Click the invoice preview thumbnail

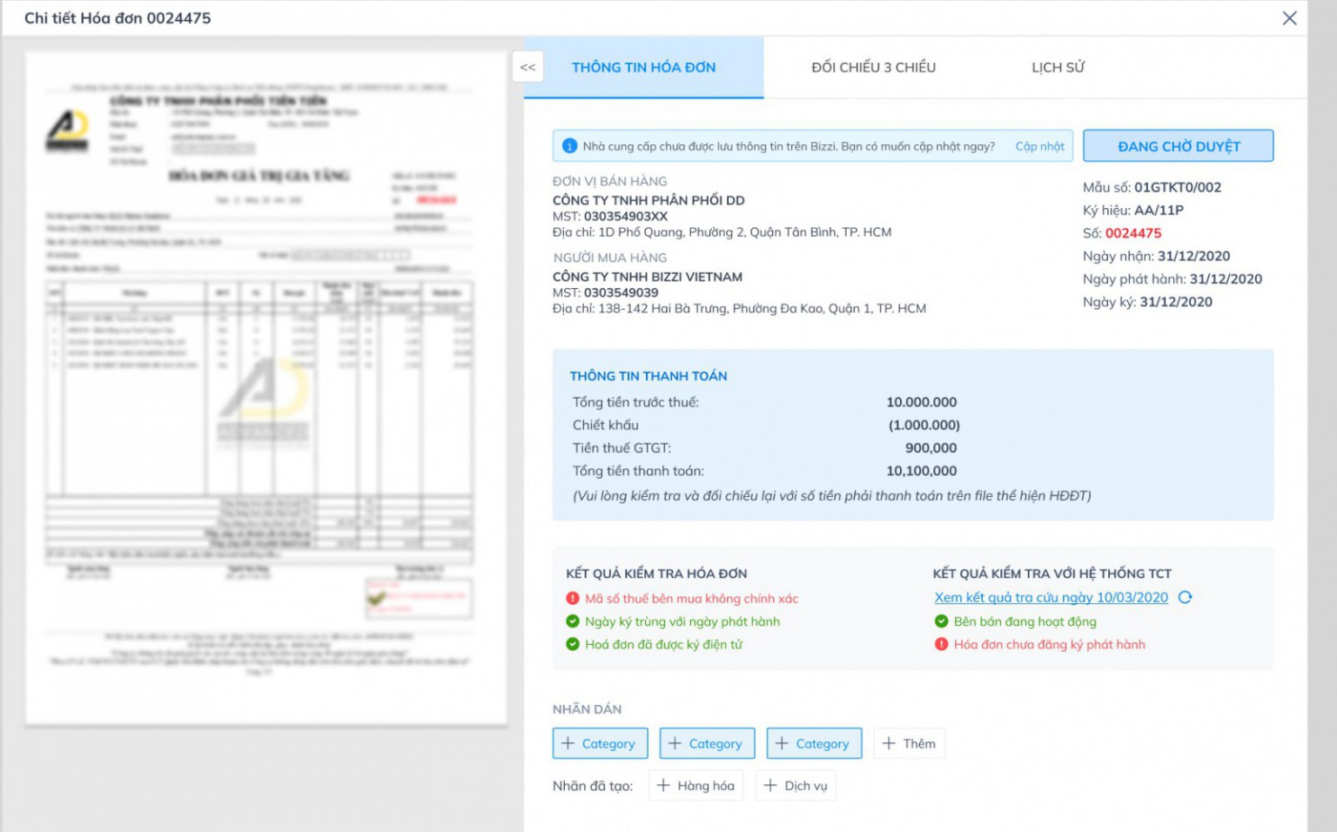266,392
